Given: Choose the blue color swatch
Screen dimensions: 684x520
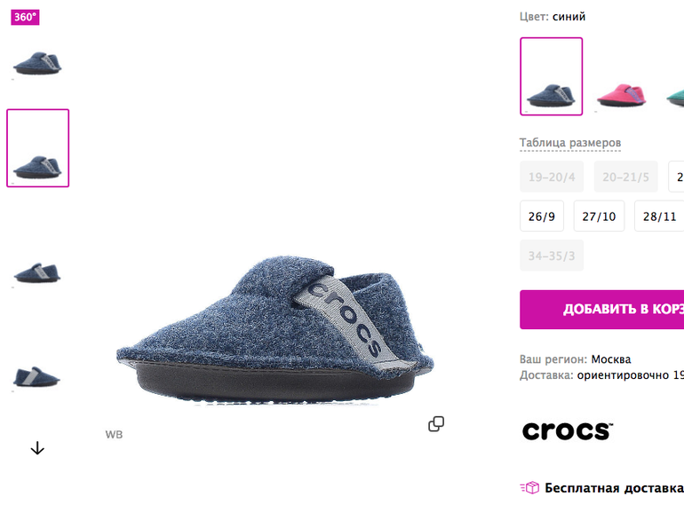Looking at the screenshot, I should [x=552, y=76].
